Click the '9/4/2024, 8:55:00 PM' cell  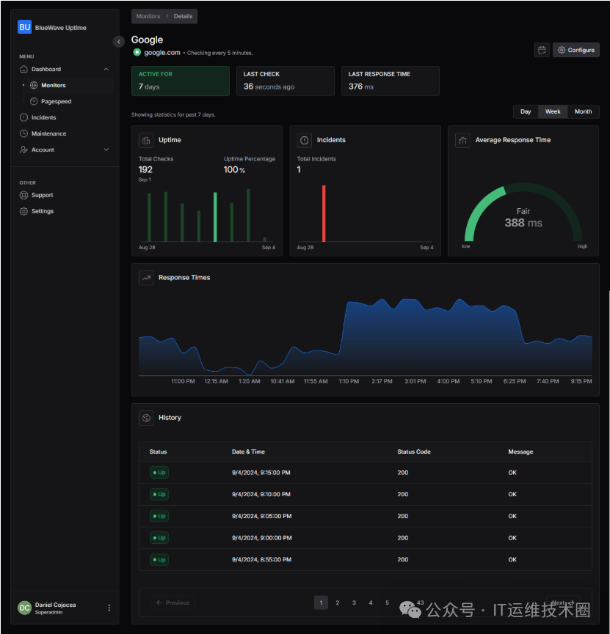[x=261, y=560]
